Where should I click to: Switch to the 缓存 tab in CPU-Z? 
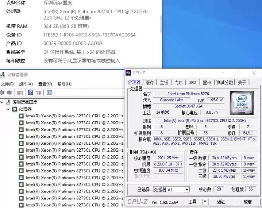click(150, 82)
